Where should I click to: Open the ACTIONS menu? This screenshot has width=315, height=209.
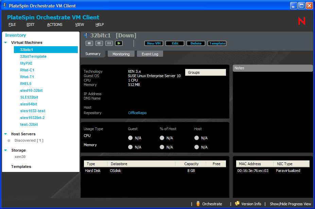click(55, 24)
